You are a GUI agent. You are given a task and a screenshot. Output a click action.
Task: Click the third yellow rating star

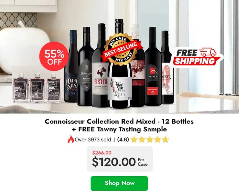[x=150, y=139]
